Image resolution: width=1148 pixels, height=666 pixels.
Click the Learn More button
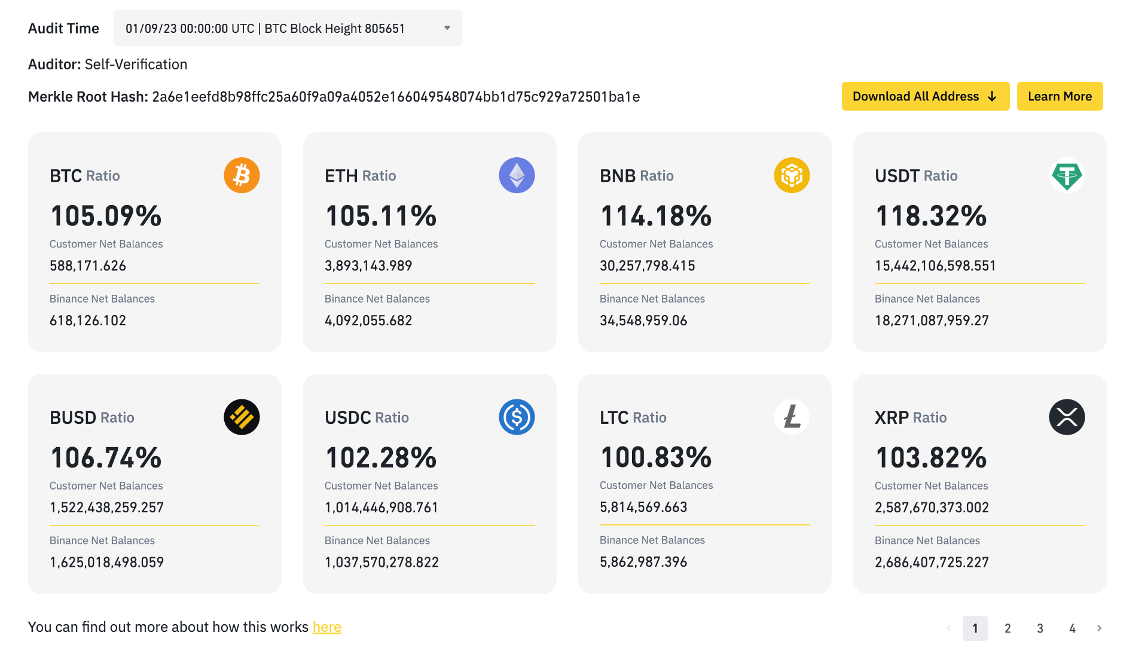pos(1060,96)
